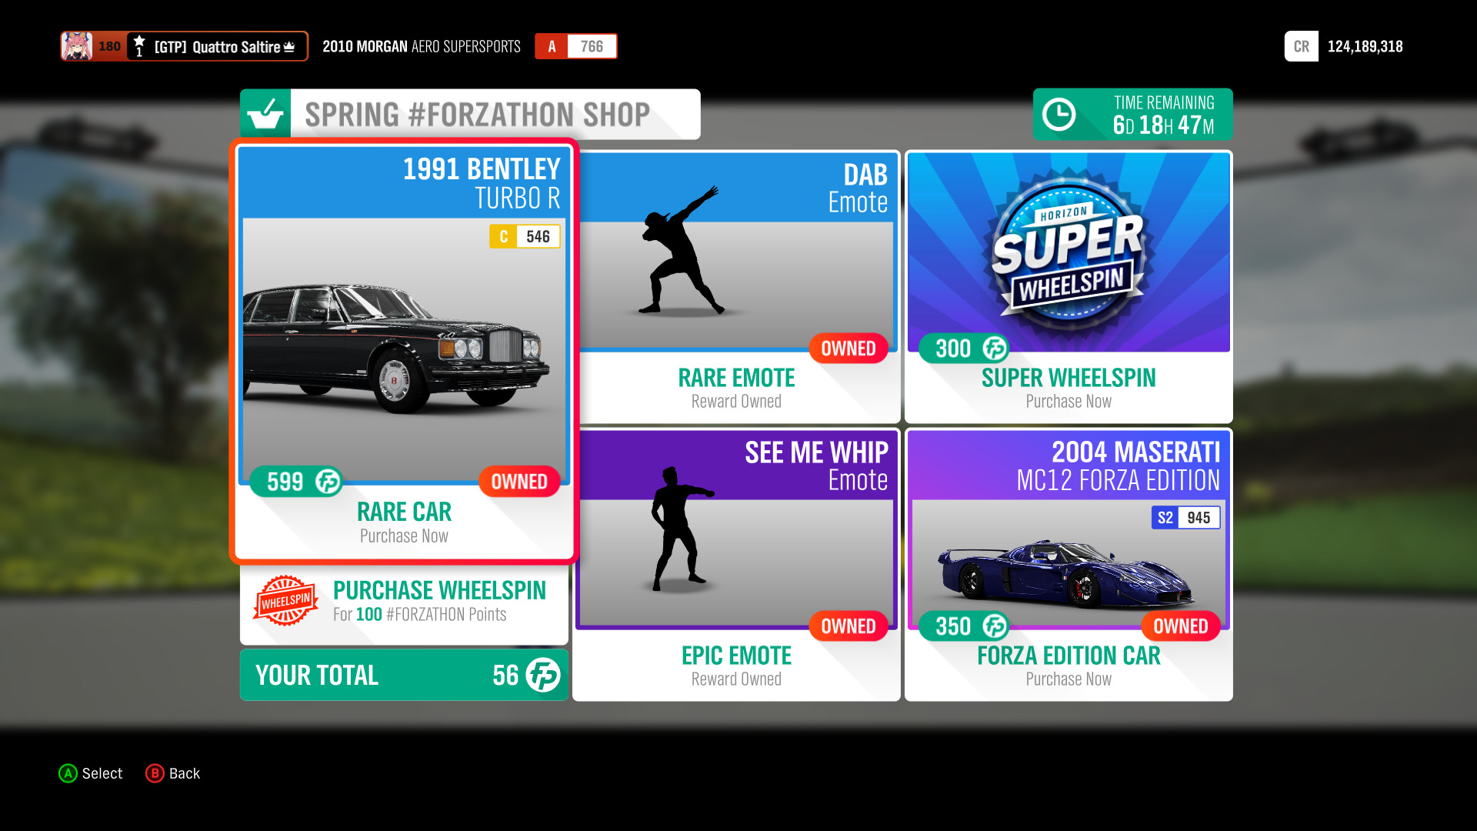This screenshot has height=831, width=1477.
Task: Click the CR credits icon
Action: coord(1301,46)
